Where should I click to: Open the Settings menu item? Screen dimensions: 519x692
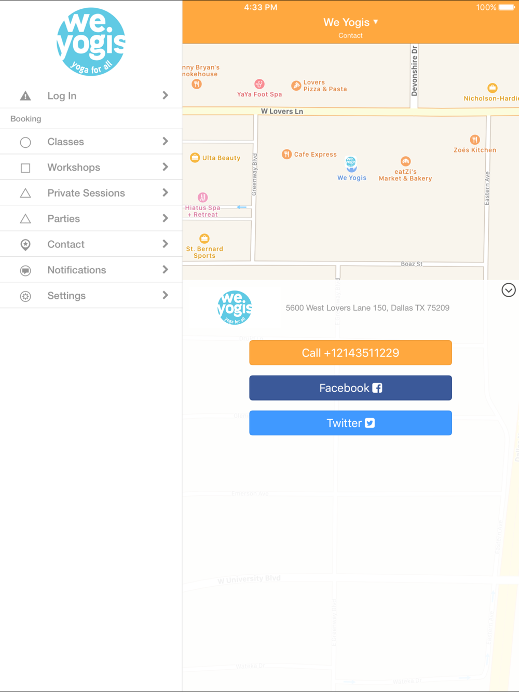pos(91,296)
